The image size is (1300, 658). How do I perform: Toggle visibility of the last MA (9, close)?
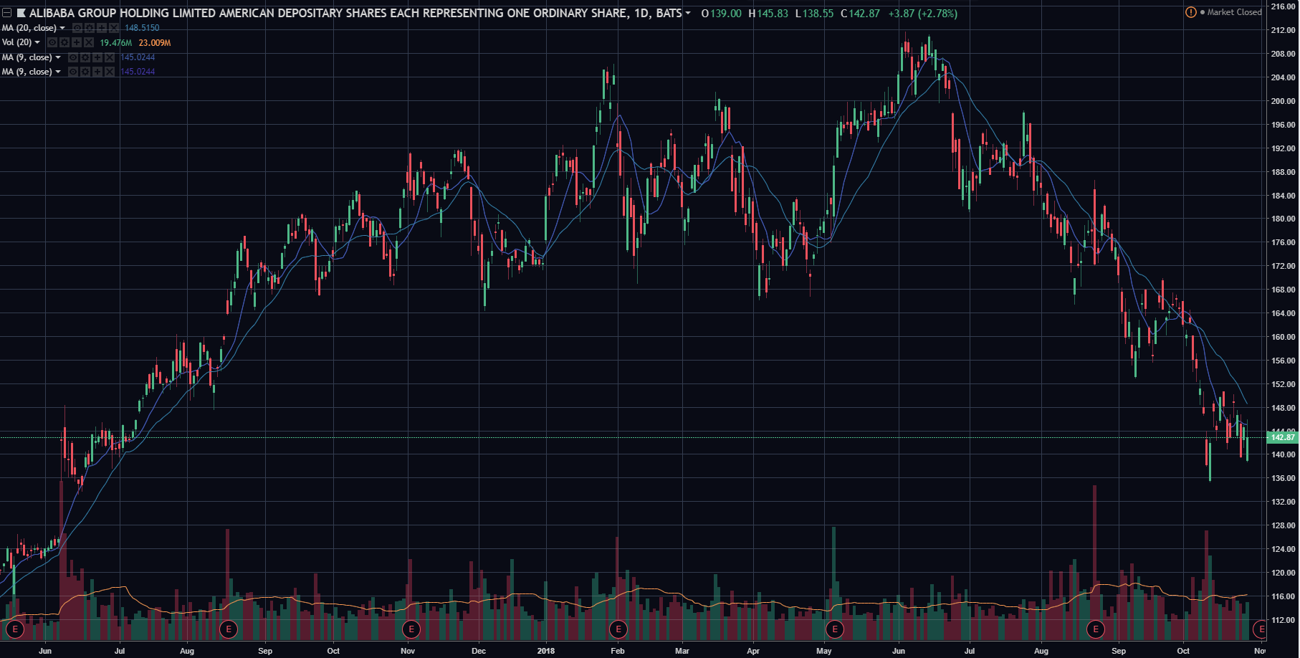(x=73, y=72)
